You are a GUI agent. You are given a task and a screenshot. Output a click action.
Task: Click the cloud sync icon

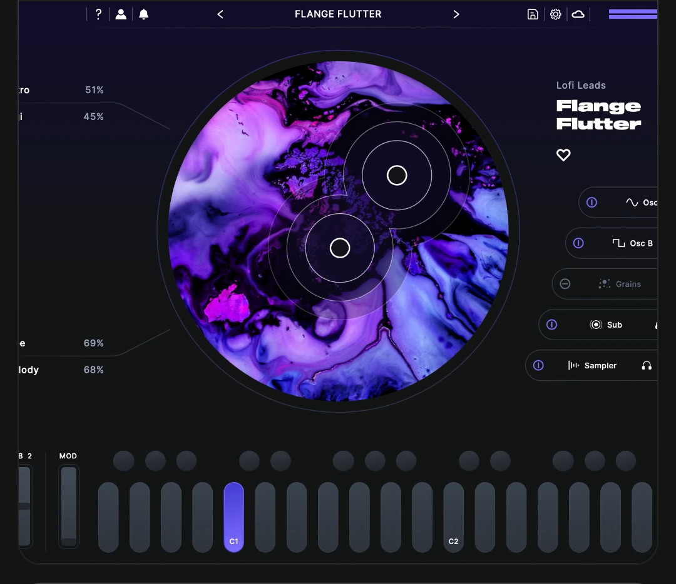(578, 14)
